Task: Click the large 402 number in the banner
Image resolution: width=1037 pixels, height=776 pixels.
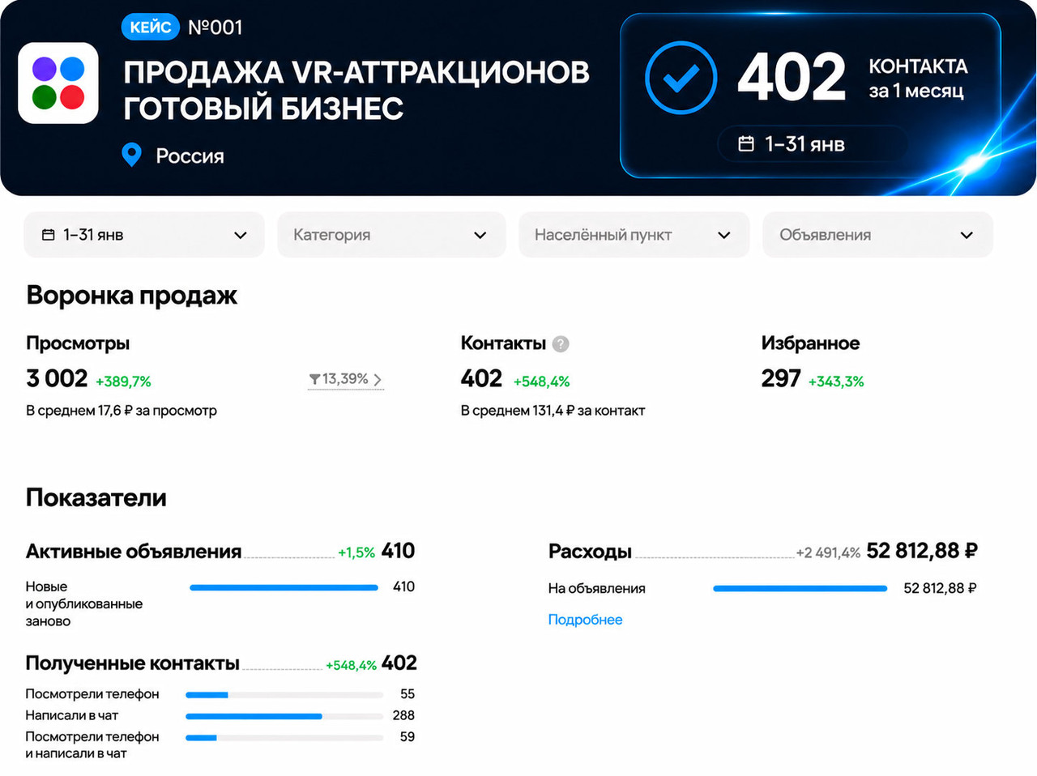Action: pyautogui.click(x=792, y=78)
